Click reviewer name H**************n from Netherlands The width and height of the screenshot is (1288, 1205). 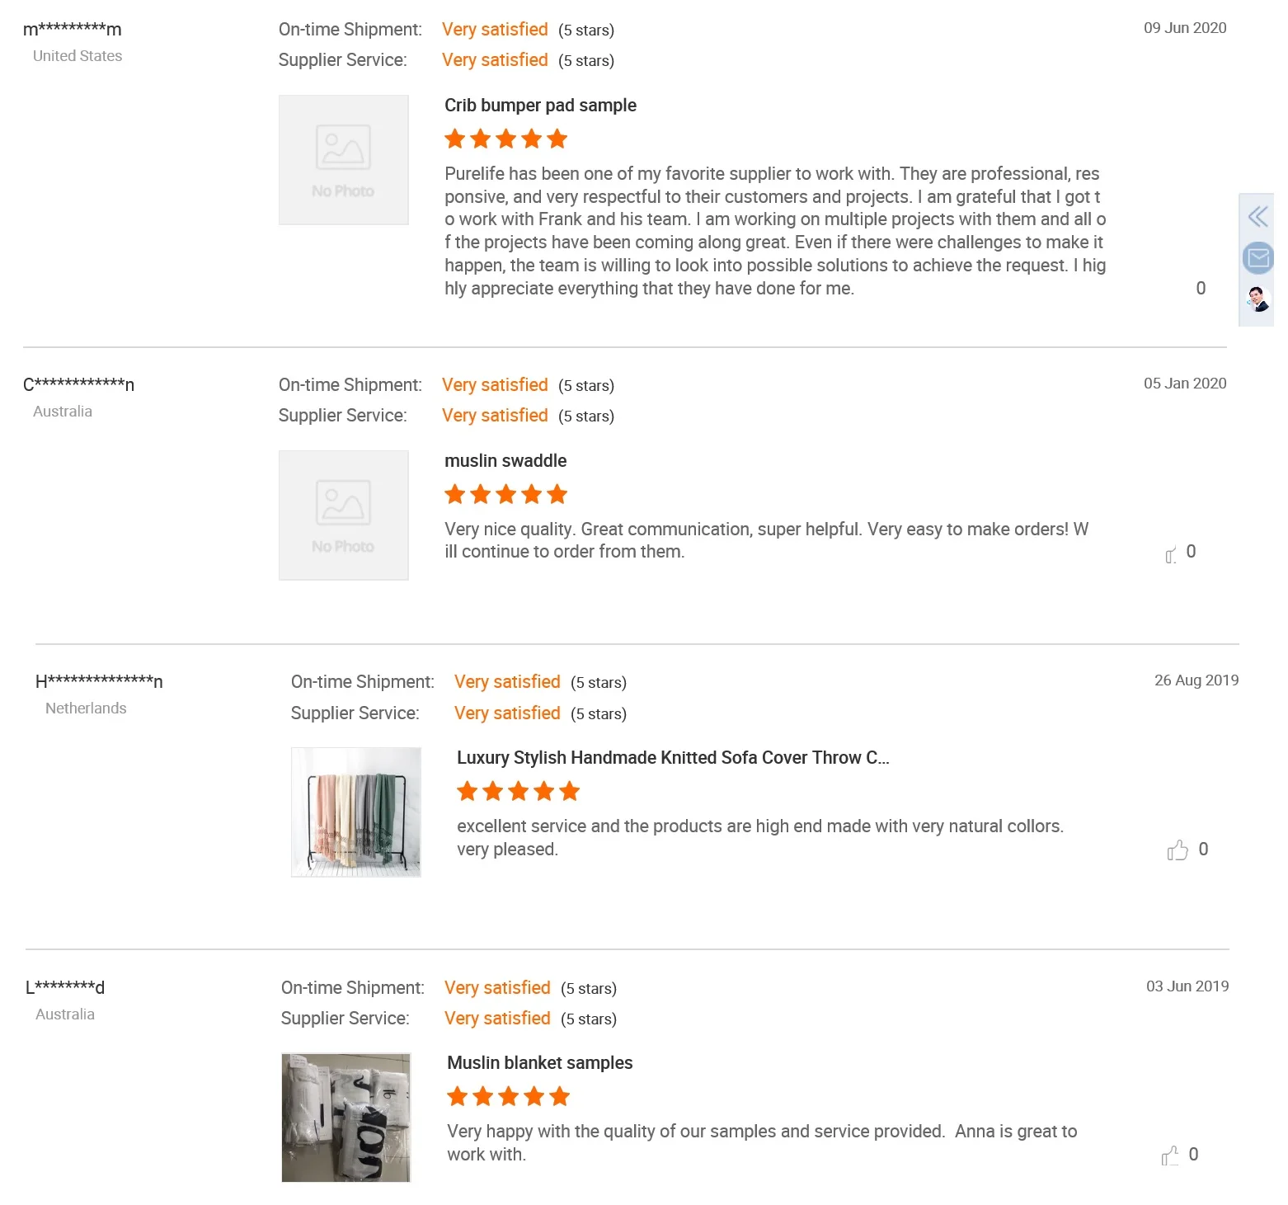pyautogui.click(x=99, y=682)
